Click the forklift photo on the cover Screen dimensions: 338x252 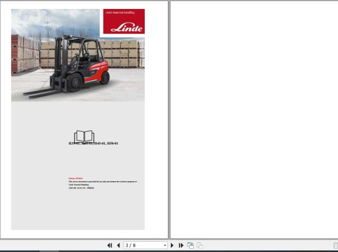(x=78, y=55)
